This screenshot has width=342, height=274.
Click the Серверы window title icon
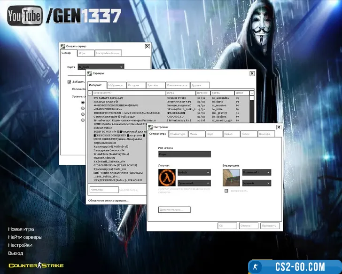(90, 73)
